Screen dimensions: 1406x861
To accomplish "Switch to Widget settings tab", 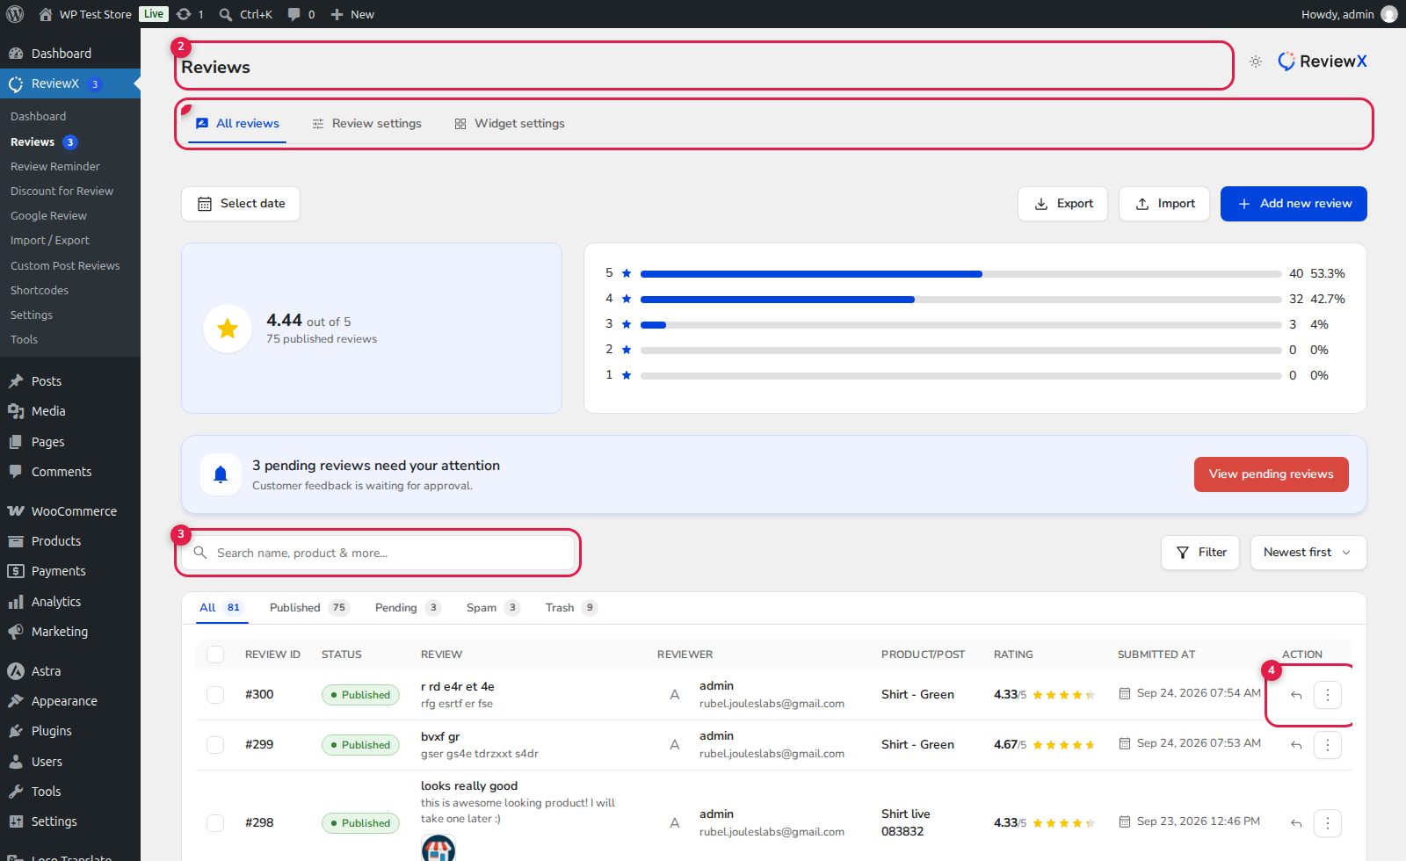I will point(510,124).
